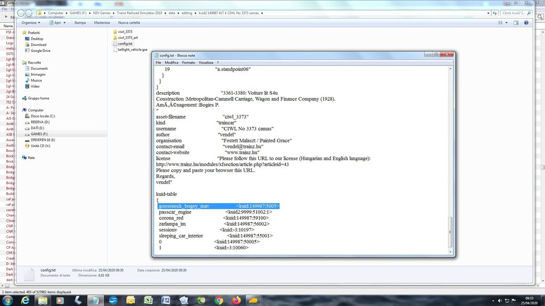
Task: Select Documenti library
Action: [36, 69]
